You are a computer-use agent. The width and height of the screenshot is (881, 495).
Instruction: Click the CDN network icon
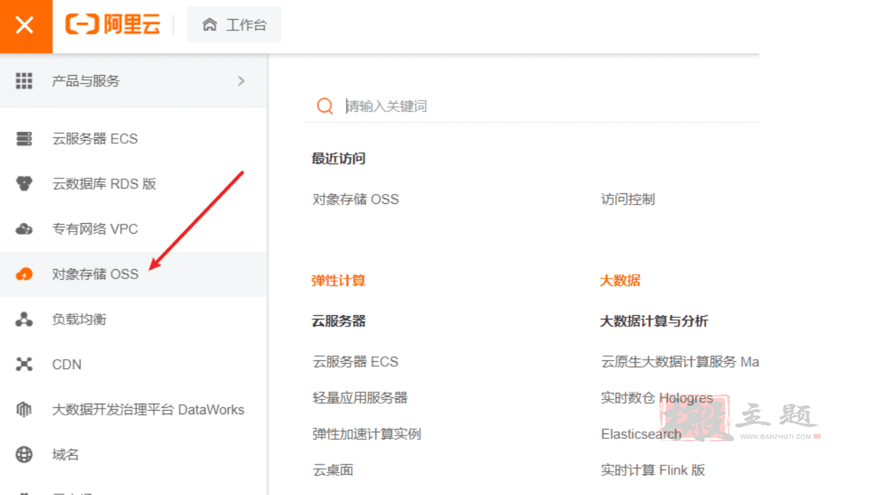[24, 365]
